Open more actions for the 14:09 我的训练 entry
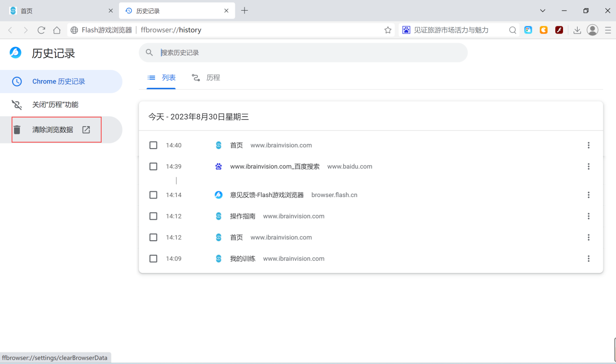 pos(588,259)
